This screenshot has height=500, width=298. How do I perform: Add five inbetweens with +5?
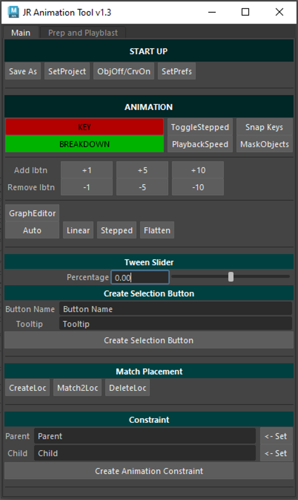[142, 170]
